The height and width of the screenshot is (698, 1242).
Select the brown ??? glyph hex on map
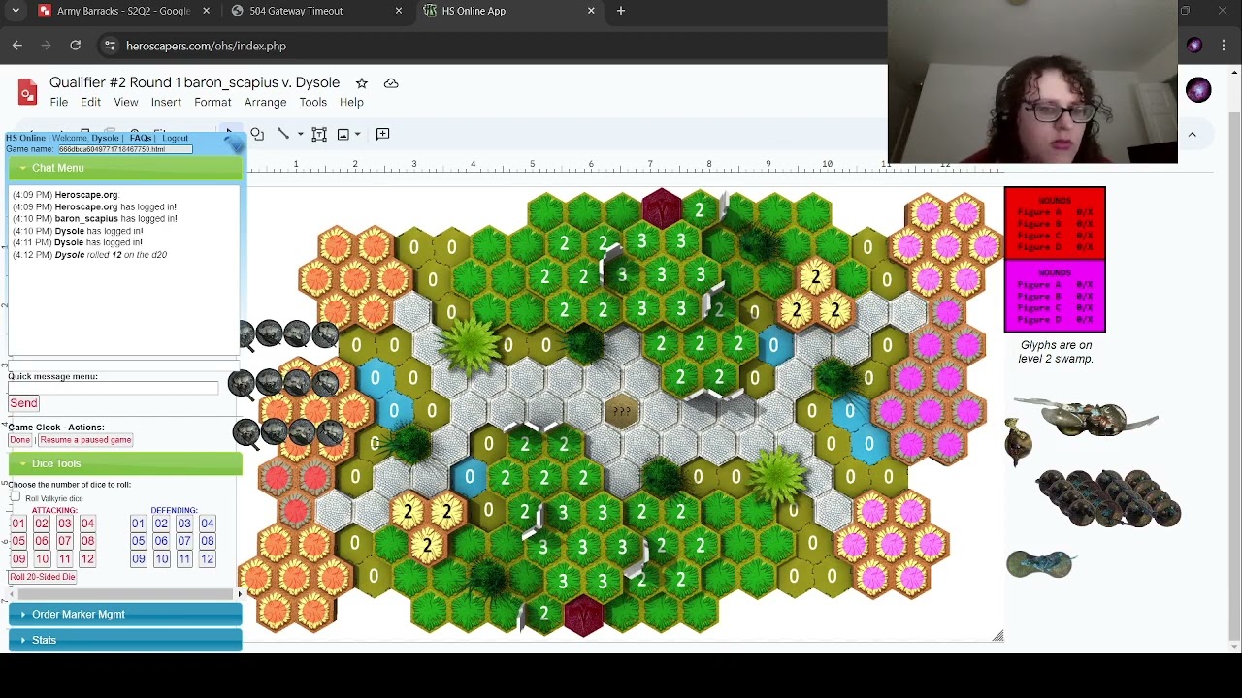tap(621, 412)
